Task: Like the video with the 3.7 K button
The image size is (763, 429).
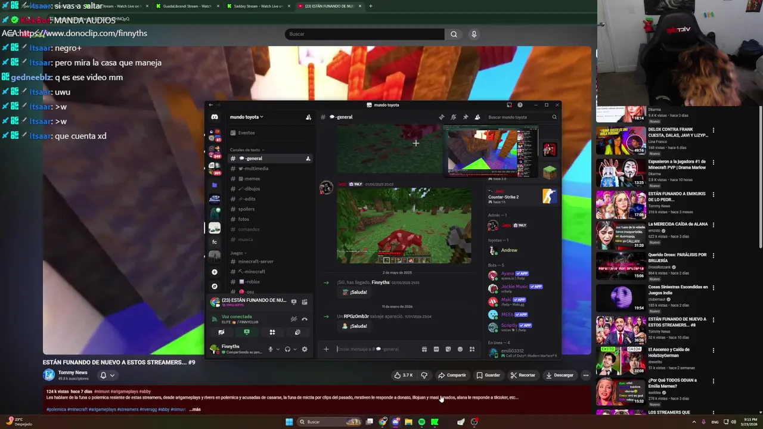Action: coord(403,375)
